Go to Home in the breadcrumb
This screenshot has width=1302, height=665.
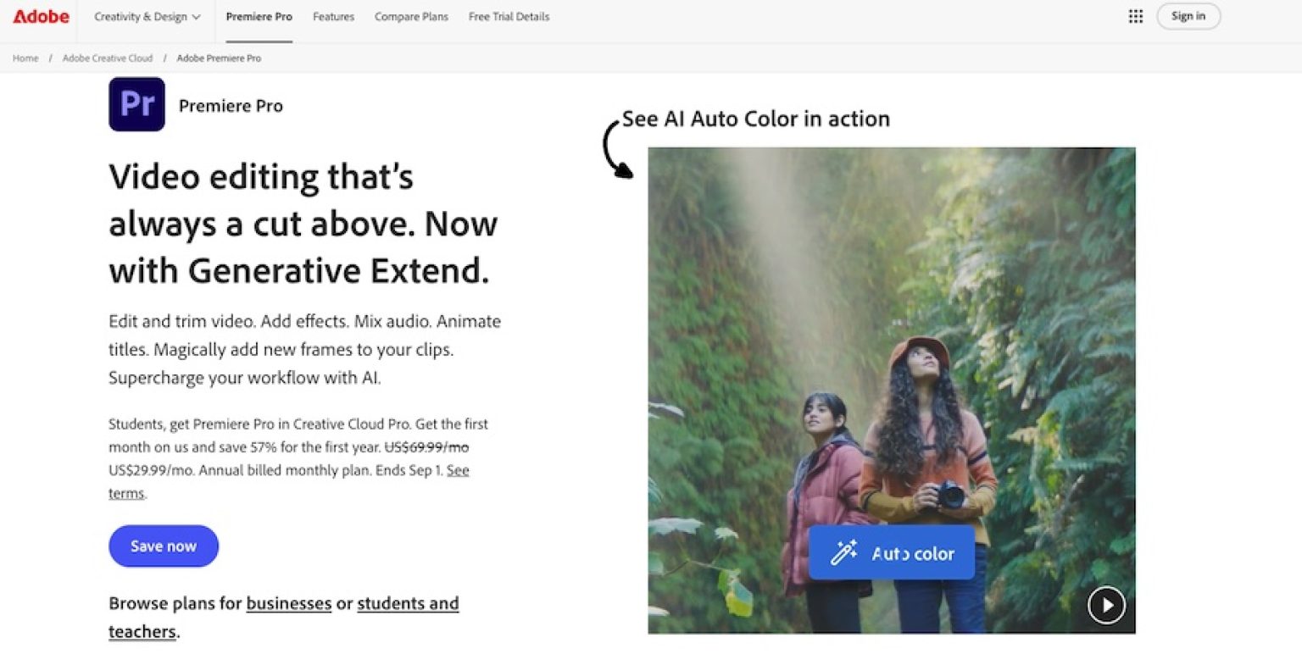pos(25,58)
